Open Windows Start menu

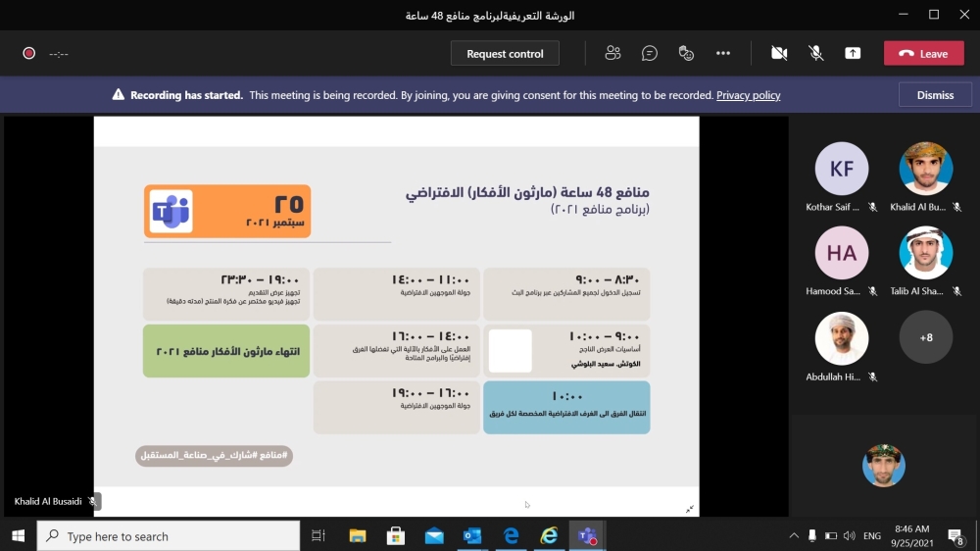coord(18,536)
